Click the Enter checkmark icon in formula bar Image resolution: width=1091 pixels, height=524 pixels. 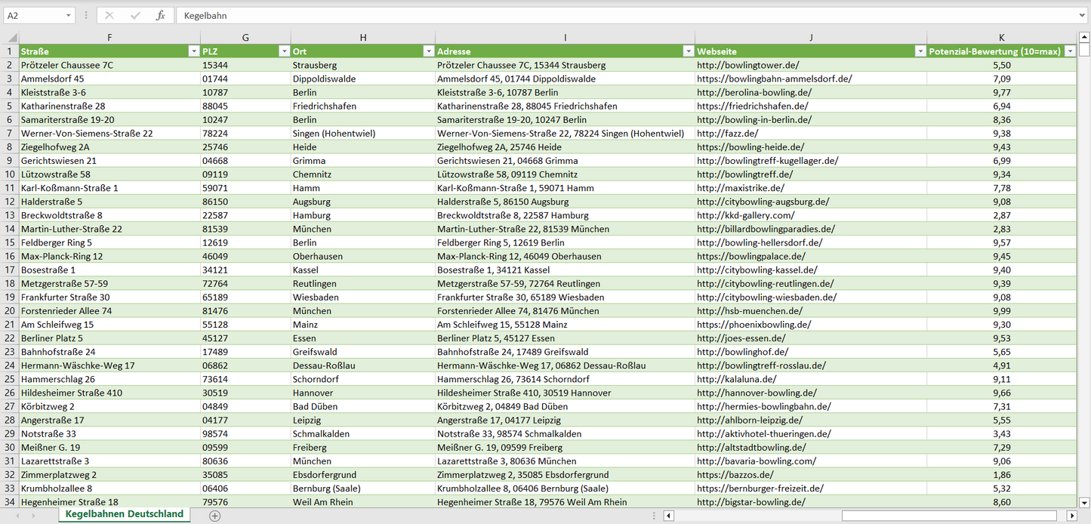[x=135, y=15]
